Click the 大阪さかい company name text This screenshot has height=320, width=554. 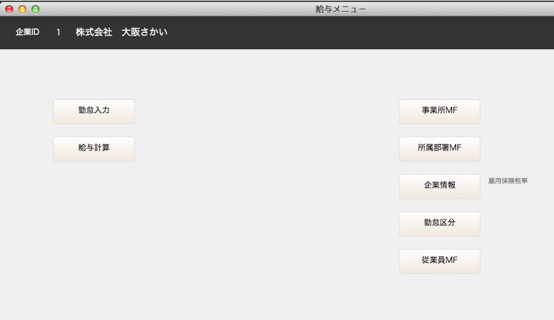coord(145,32)
